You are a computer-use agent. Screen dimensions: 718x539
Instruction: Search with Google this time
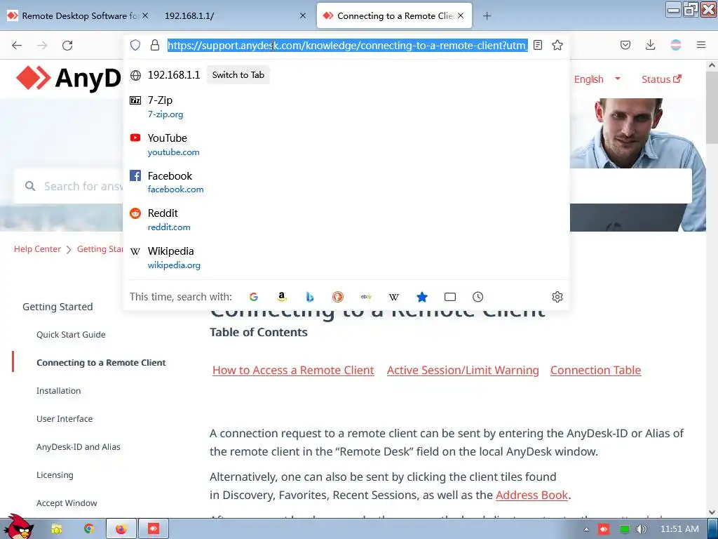click(254, 297)
